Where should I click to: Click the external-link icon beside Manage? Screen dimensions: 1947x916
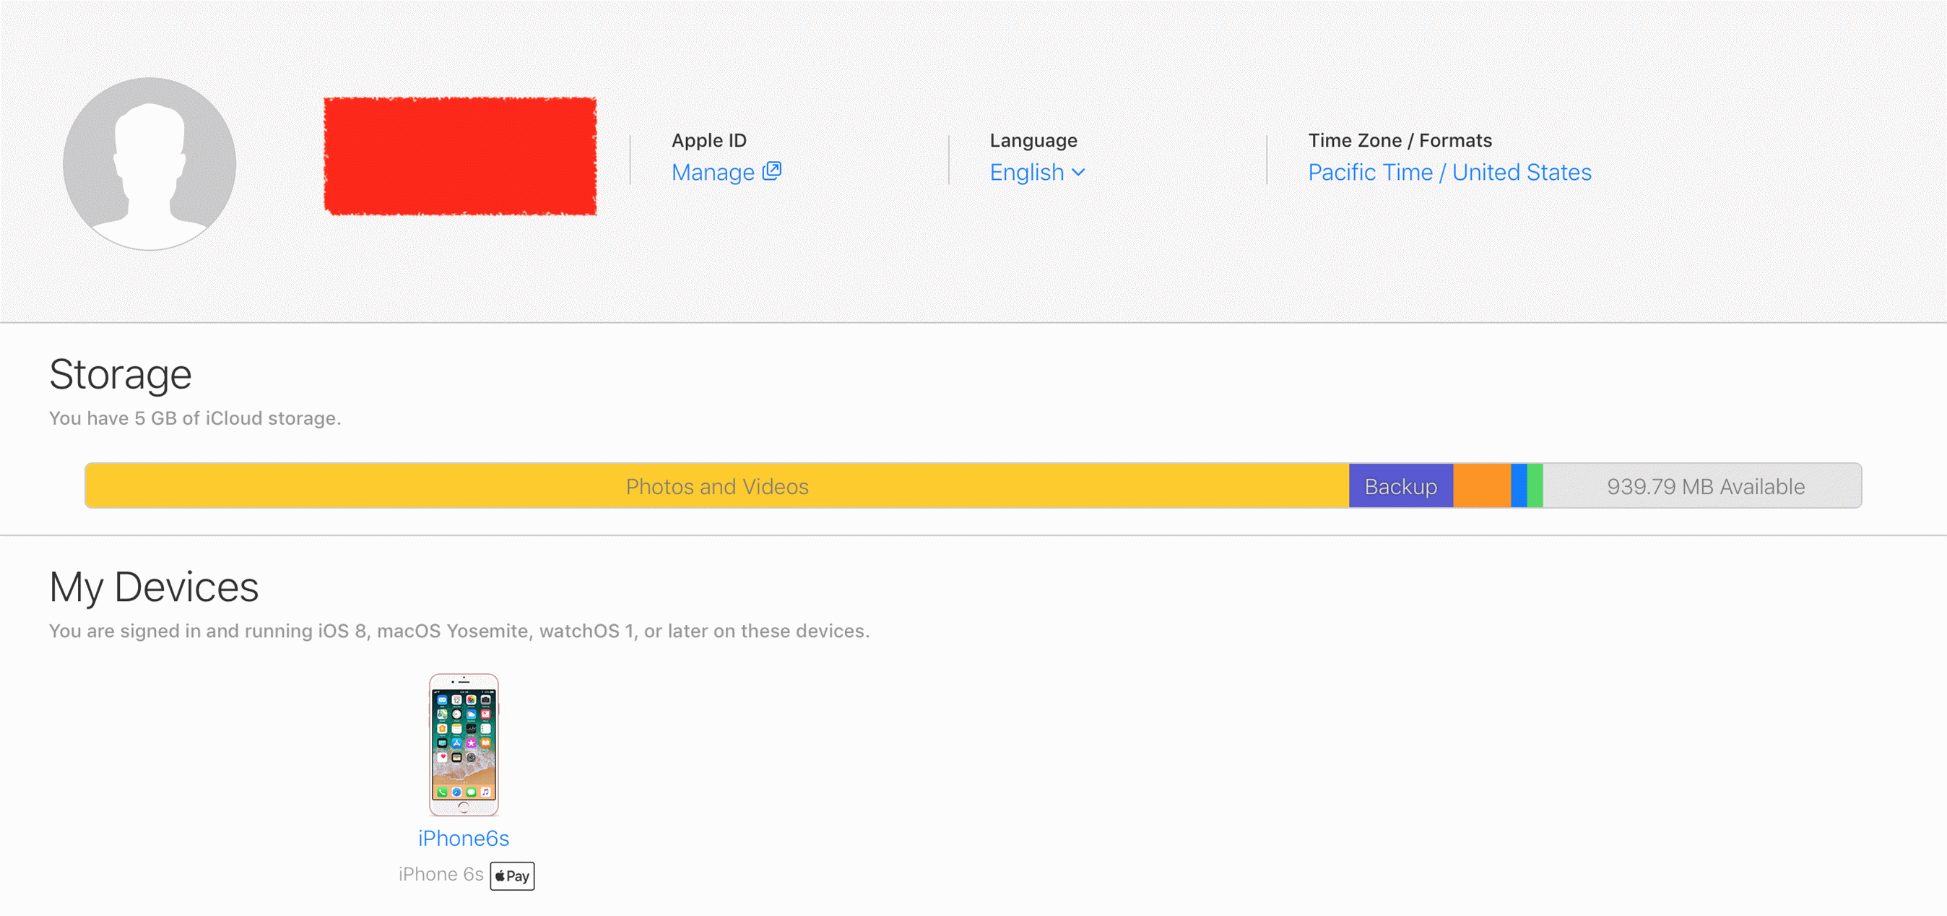(772, 170)
